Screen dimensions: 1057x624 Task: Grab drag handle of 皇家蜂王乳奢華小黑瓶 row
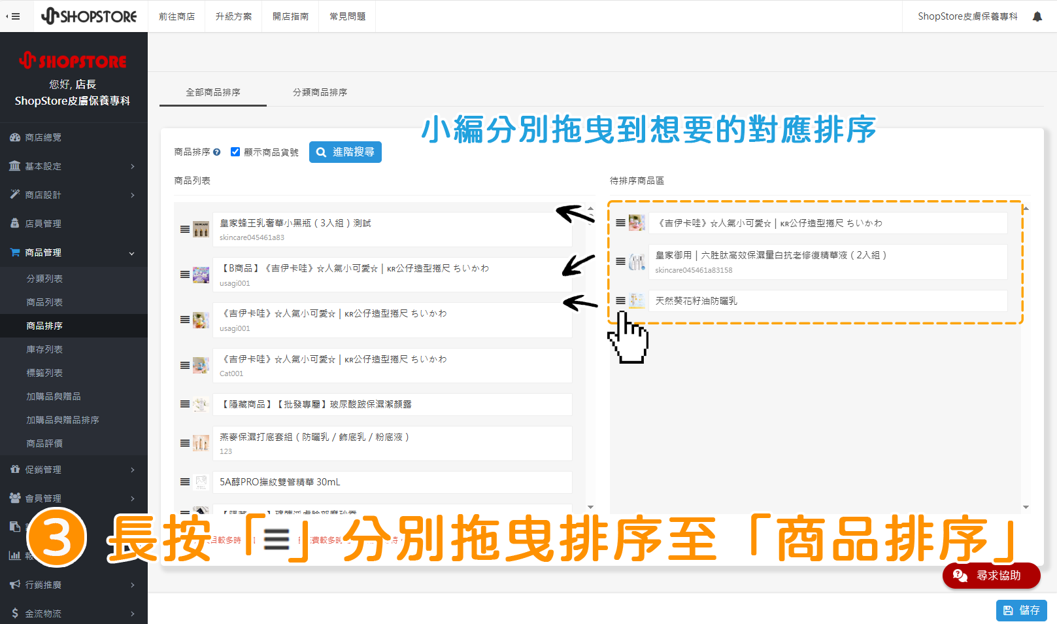point(185,230)
